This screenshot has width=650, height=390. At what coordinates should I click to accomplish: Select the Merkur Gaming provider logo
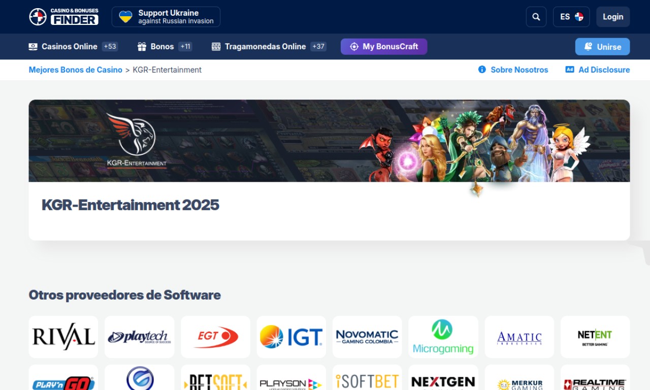pos(519,377)
